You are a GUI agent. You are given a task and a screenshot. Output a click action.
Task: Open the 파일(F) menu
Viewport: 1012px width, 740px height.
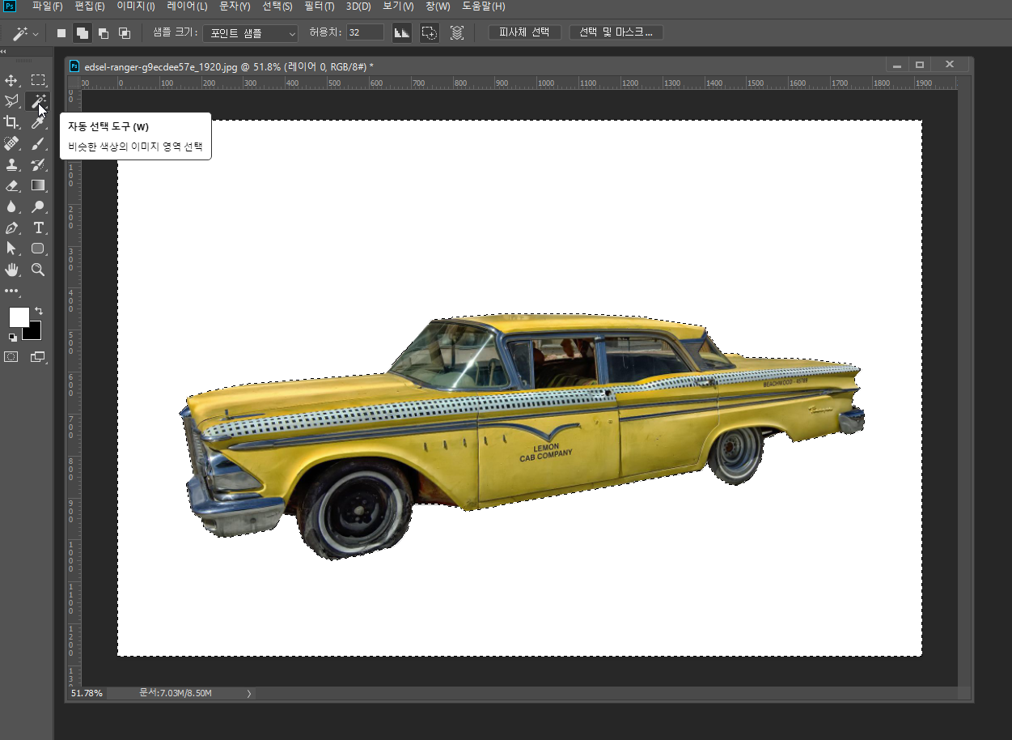pos(47,6)
